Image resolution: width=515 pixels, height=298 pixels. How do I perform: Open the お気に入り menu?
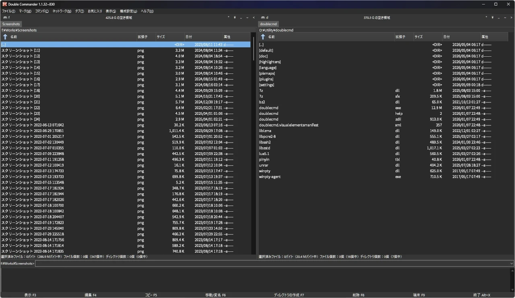click(x=95, y=11)
